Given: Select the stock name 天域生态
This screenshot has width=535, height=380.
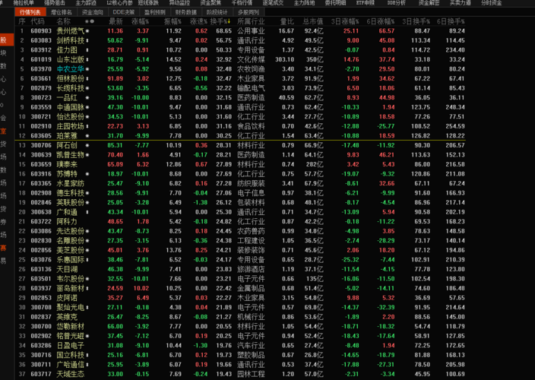Looking at the screenshot, I should [70, 374].
